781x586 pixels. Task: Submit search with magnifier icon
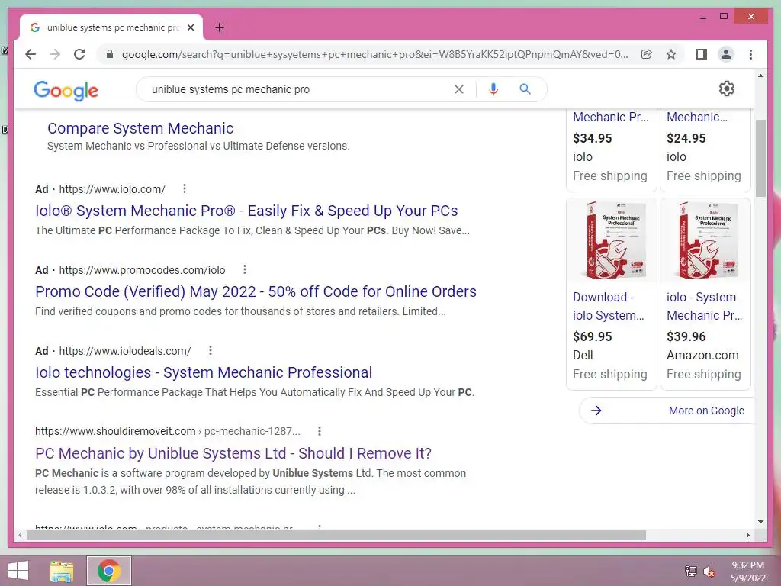tap(525, 89)
